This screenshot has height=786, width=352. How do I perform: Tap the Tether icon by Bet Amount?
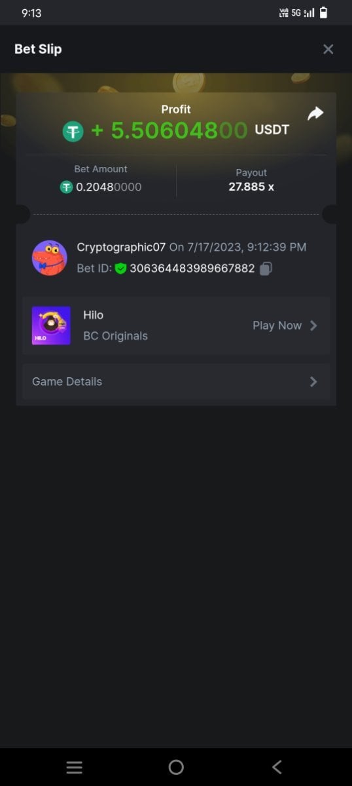point(66,187)
